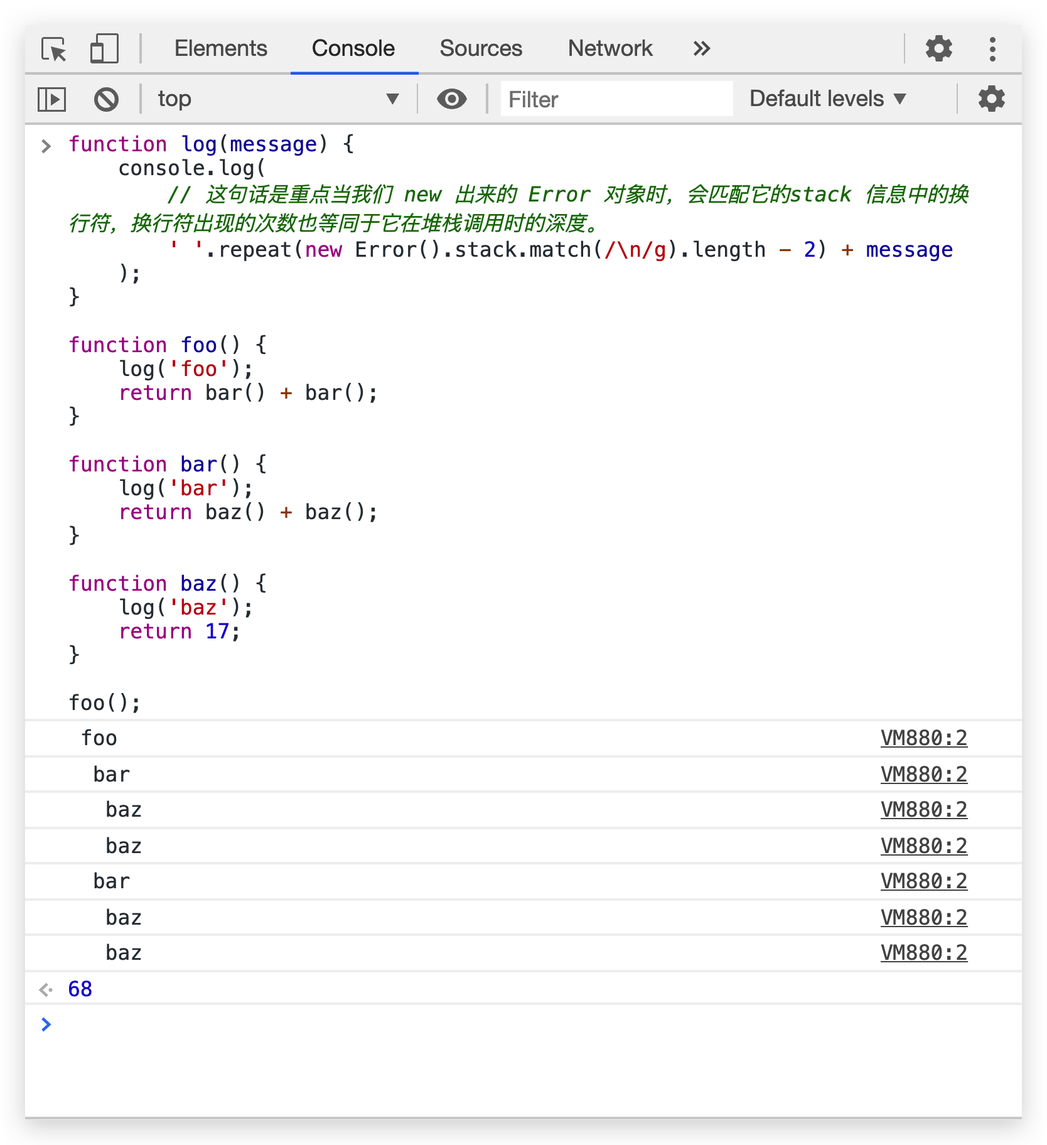Click the returned value 68
Image resolution: width=1047 pixels, height=1145 pixels.
coord(80,989)
